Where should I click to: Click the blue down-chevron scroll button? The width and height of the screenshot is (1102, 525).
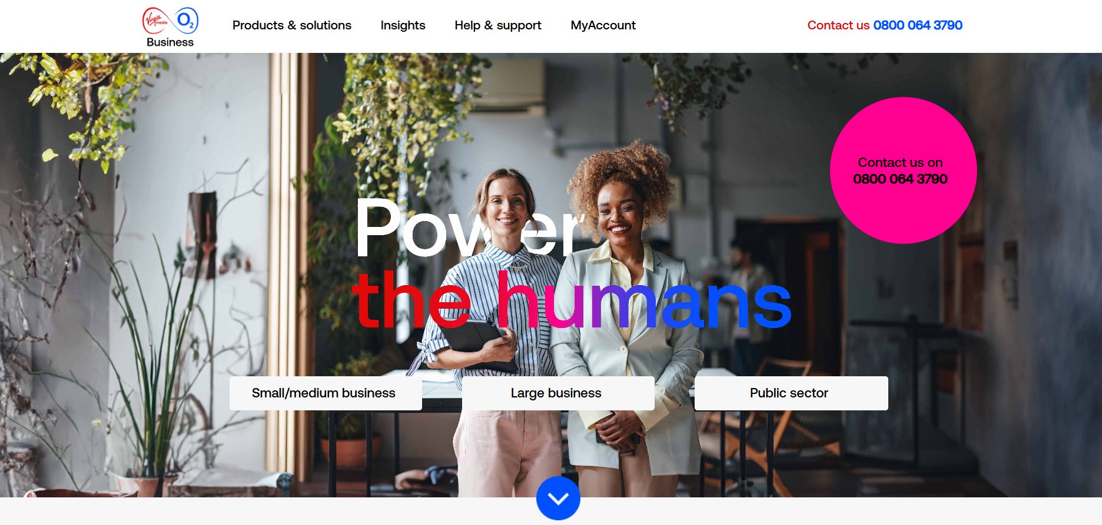click(x=558, y=498)
